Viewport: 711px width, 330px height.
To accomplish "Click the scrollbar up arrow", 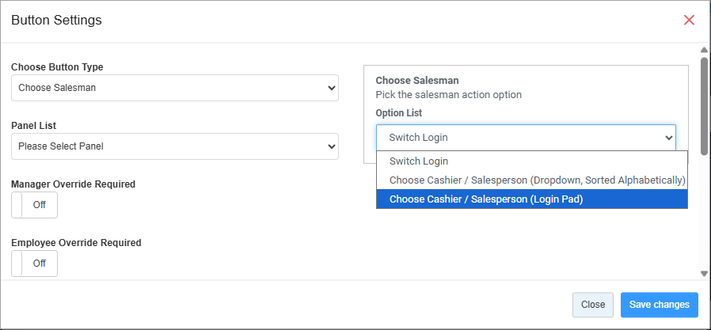I will click(x=704, y=51).
